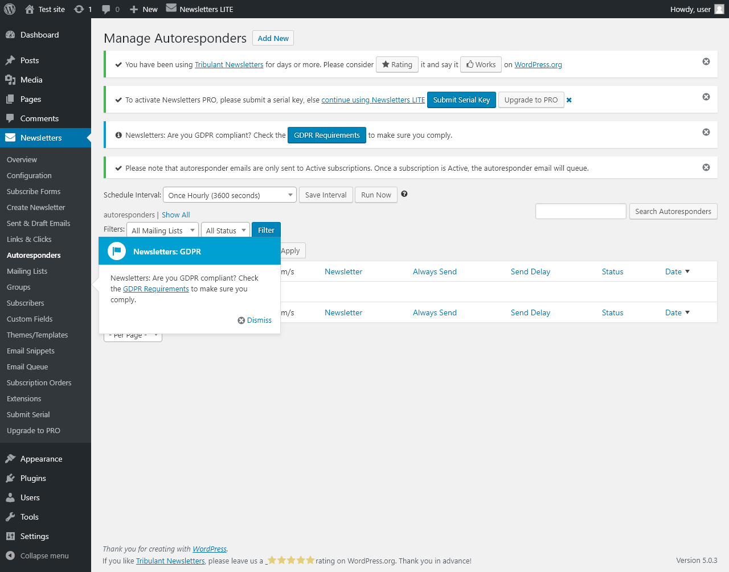Image resolution: width=729 pixels, height=572 pixels.
Task: Select Create Newsletter in the sidebar
Action: [x=36, y=208]
